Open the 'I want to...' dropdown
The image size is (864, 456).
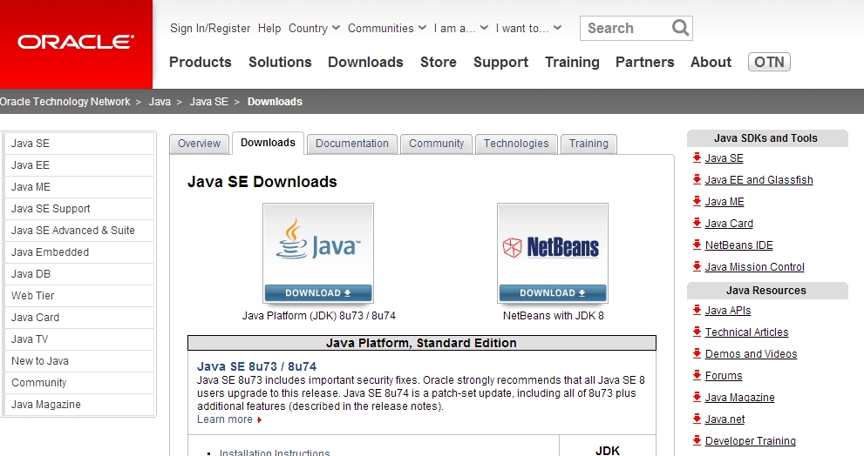tap(528, 28)
